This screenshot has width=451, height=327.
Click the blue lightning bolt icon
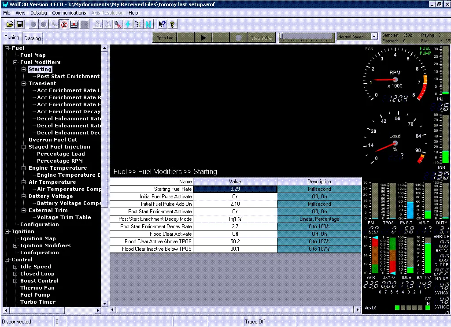click(128, 24)
